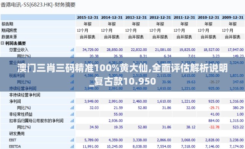Click the 报告期 row label
This screenshot has width=245, height=149.
(x=7, y=24)
